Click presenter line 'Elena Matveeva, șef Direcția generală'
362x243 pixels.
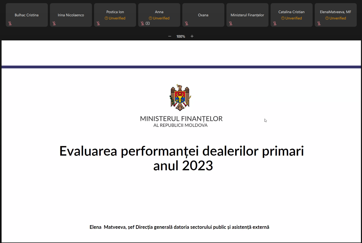(x=179, y=227)
